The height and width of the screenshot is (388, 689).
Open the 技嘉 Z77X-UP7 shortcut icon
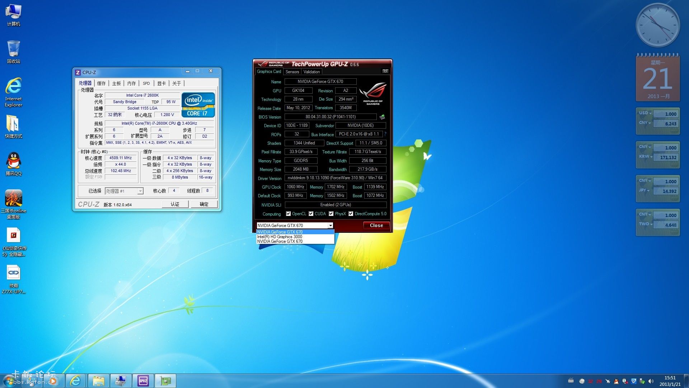pos(14,280)
